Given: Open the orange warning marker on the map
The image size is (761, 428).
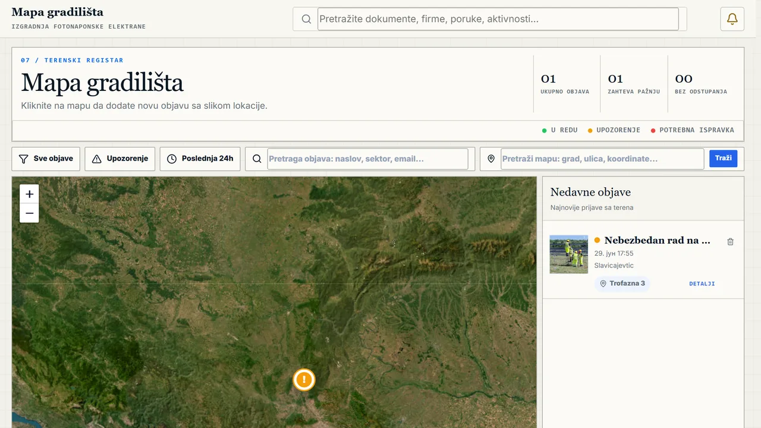Looking at the screenshot, I should coord(304,379).
